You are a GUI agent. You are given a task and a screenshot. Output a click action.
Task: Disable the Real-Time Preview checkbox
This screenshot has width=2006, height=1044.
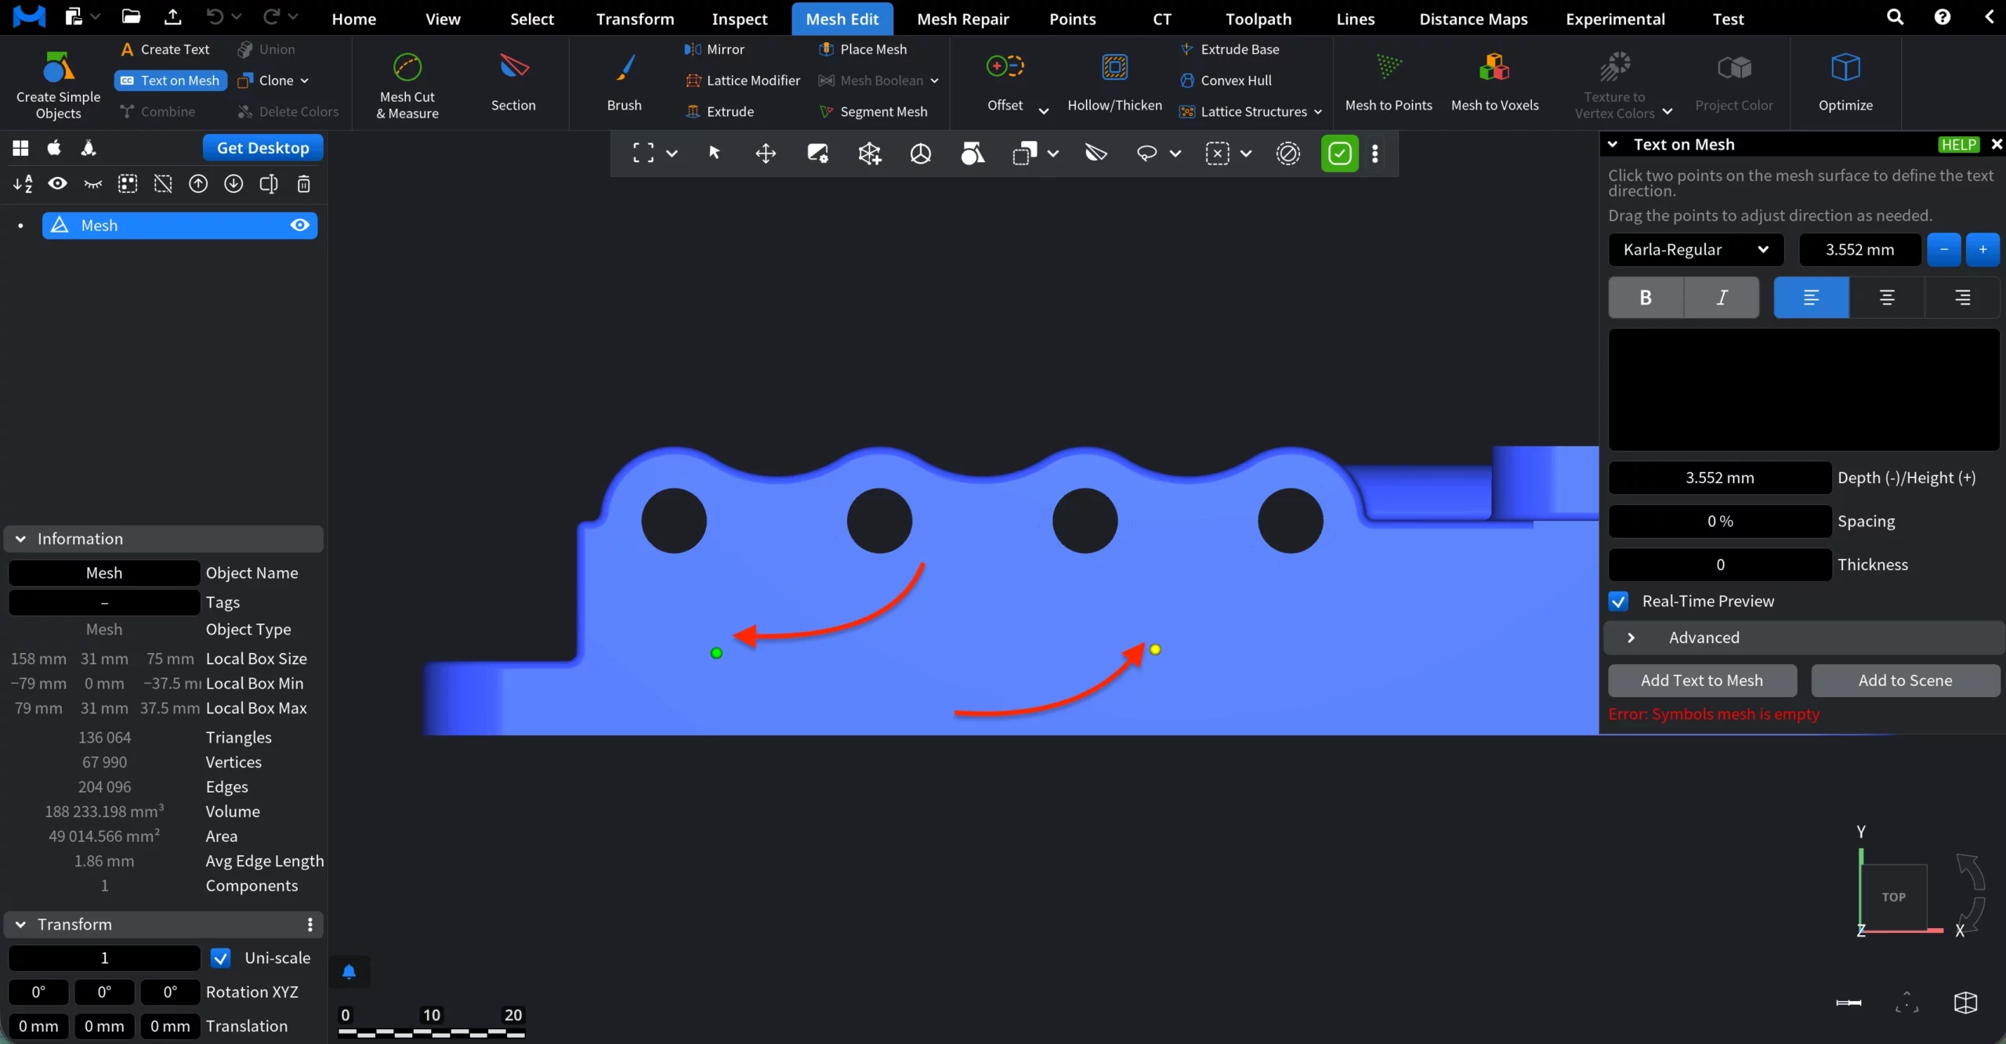[x=1618, y=601]
